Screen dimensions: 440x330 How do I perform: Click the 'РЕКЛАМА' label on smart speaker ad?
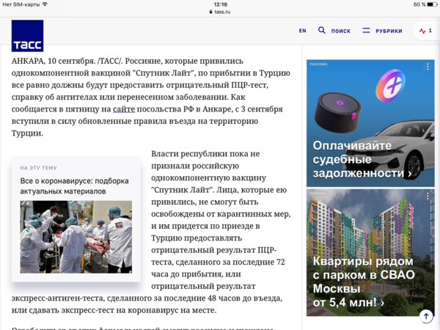click(318, 65)
